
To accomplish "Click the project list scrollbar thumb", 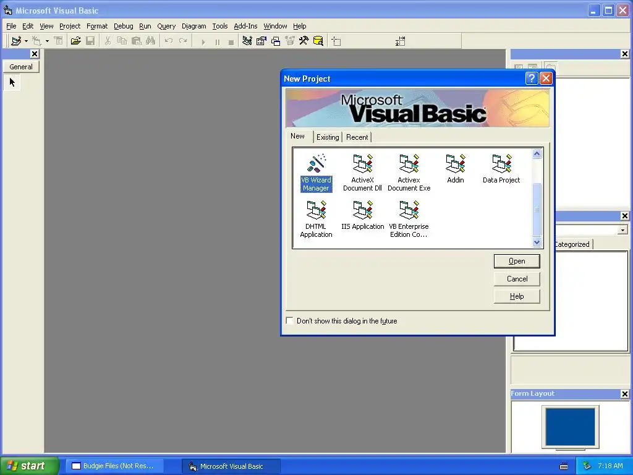I will pos(537,209).
